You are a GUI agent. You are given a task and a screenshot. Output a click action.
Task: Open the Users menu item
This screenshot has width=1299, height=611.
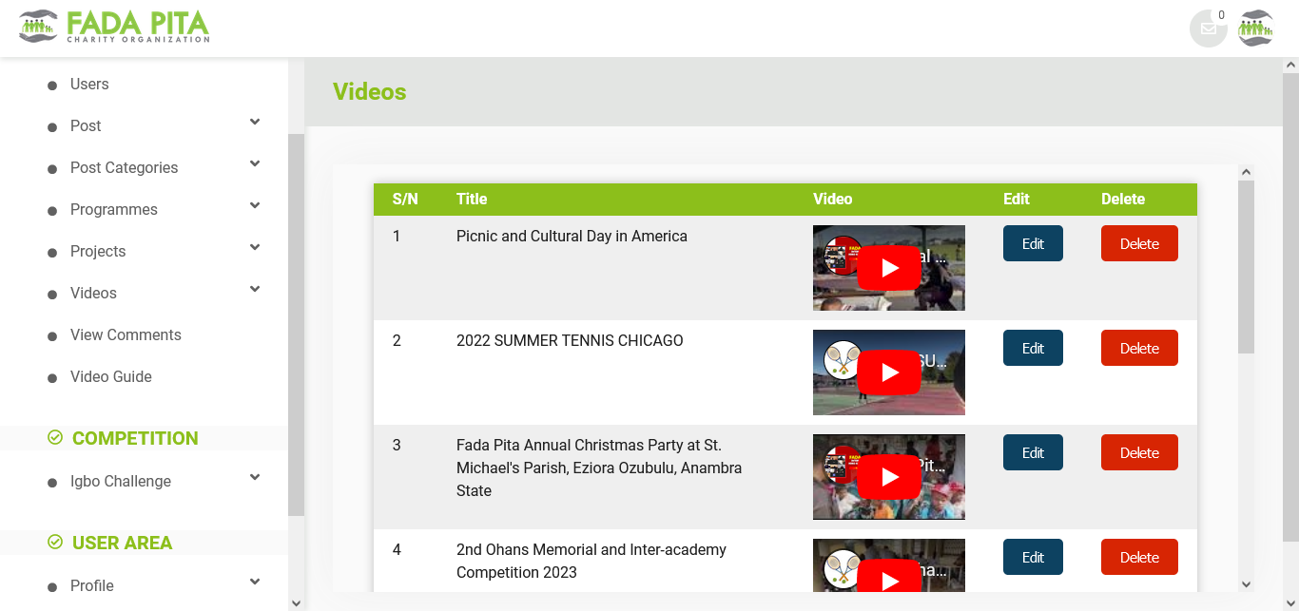(89, 85)
